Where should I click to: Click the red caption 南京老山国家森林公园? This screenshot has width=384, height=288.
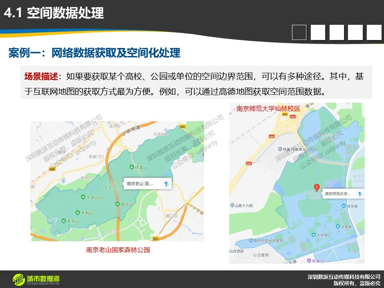(x=118, y=250)
